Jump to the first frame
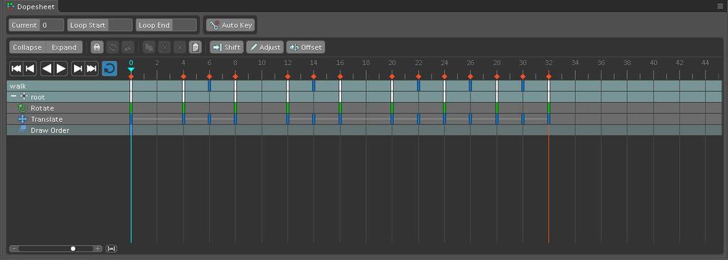728x260 pixels. tap(16, 69)
